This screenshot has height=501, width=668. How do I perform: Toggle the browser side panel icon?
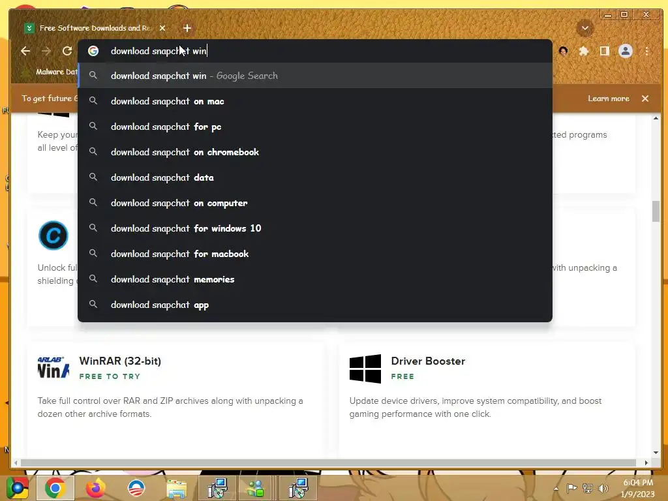tap(604, 51)
